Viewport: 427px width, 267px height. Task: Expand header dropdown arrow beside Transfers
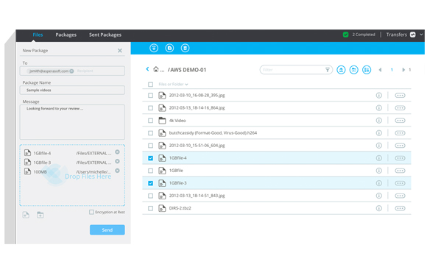tap(421, 35)
